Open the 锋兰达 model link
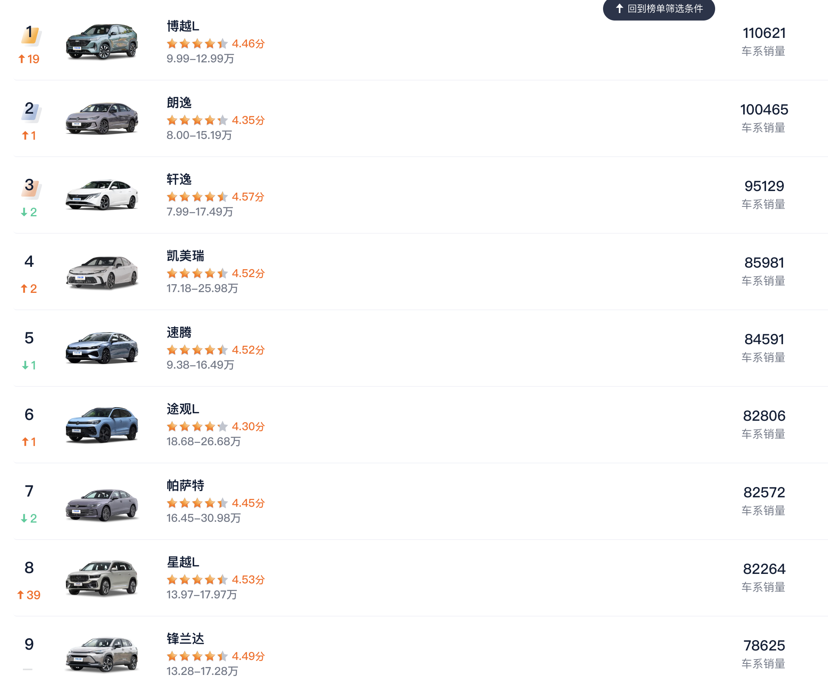This screenshot has height=686, width=828. 185,639
